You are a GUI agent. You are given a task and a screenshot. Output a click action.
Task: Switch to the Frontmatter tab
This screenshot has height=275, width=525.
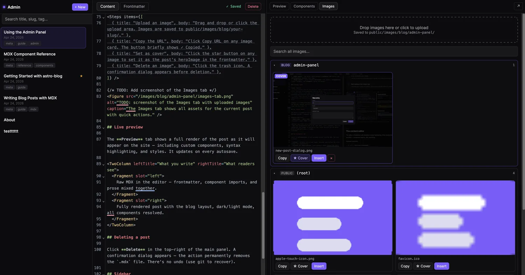click(x=134, y=6)
